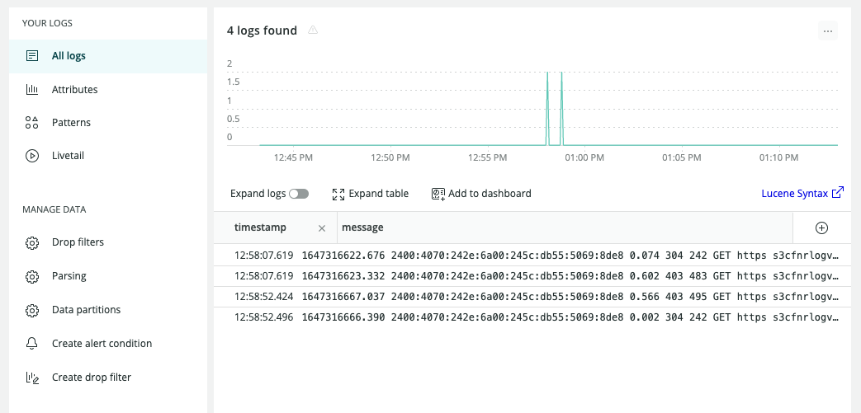Image resolution: width=861 pixels, height=413 pixels.
Task: Click the Parsing gear icon
Action: click(32, 276)
